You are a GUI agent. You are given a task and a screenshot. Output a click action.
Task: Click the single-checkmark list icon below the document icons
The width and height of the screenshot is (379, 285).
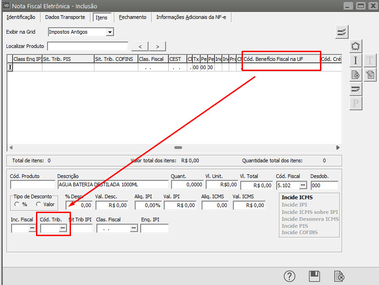[x=355, y=89]
